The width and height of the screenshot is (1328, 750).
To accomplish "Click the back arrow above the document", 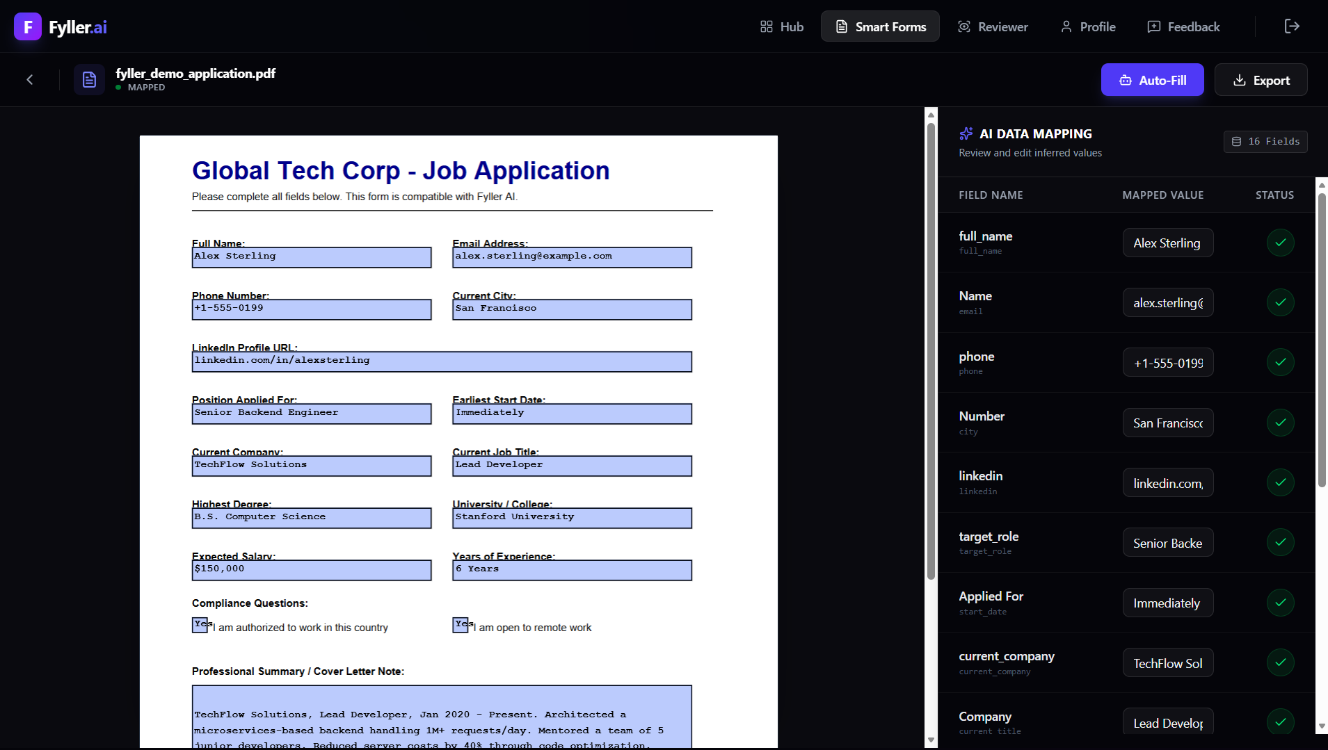I will 30,79.
